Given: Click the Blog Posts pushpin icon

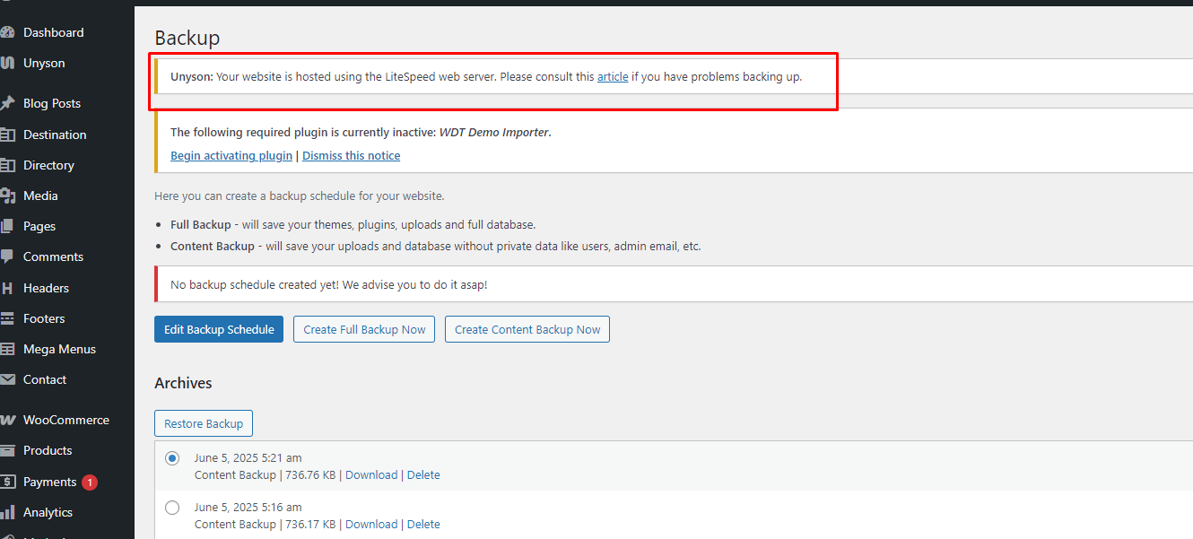Looking at the screenshot, I should click(7, 103).
